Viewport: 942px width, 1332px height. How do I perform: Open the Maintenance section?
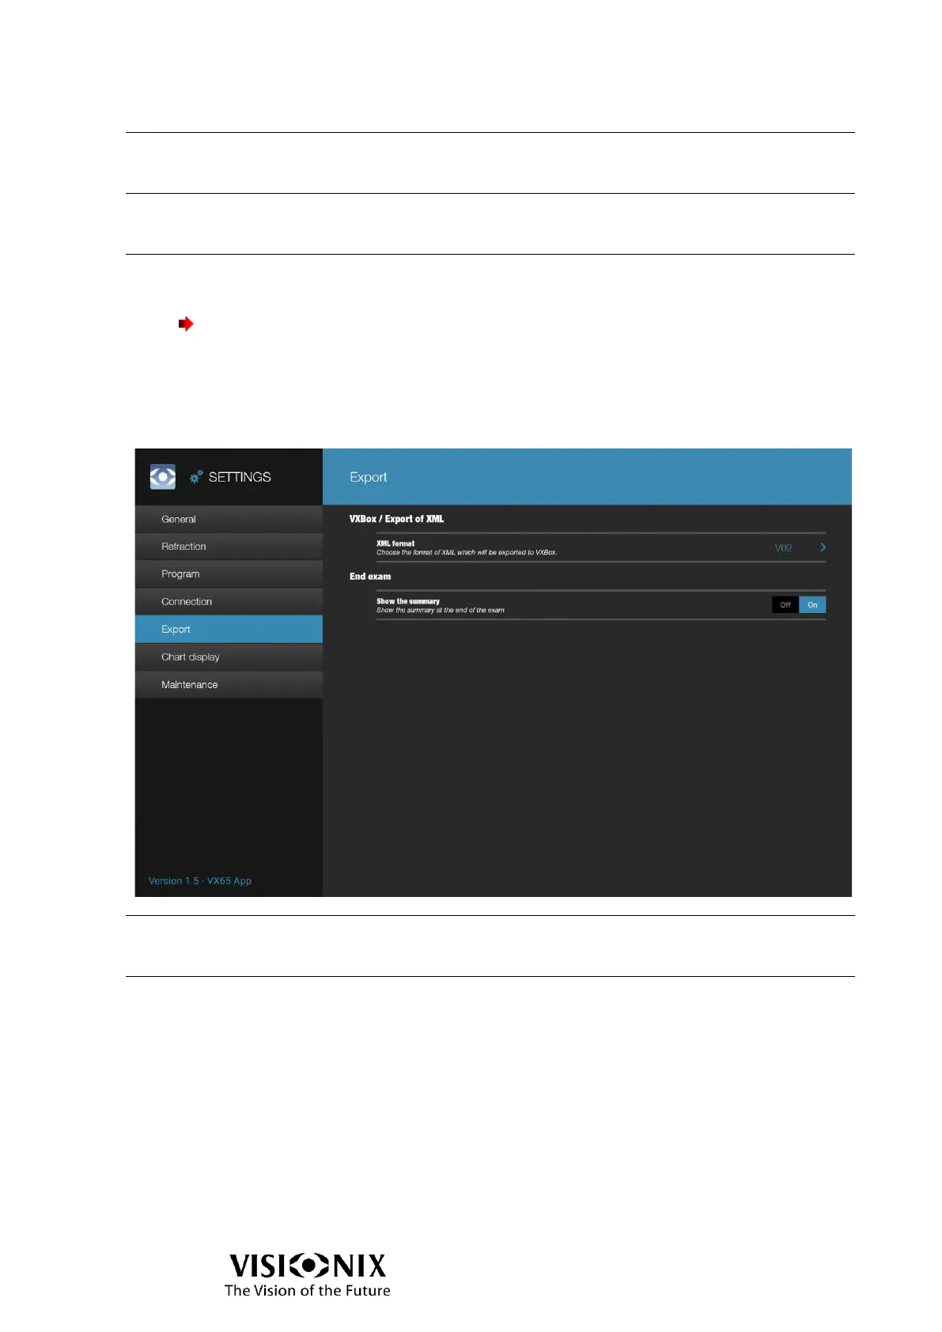(x=229, y=685)
